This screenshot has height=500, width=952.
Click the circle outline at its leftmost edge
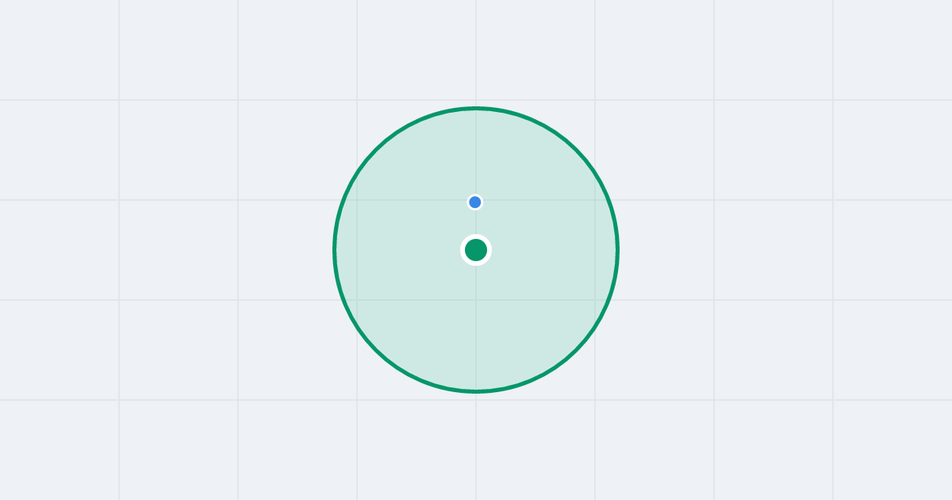click(335, 250)
